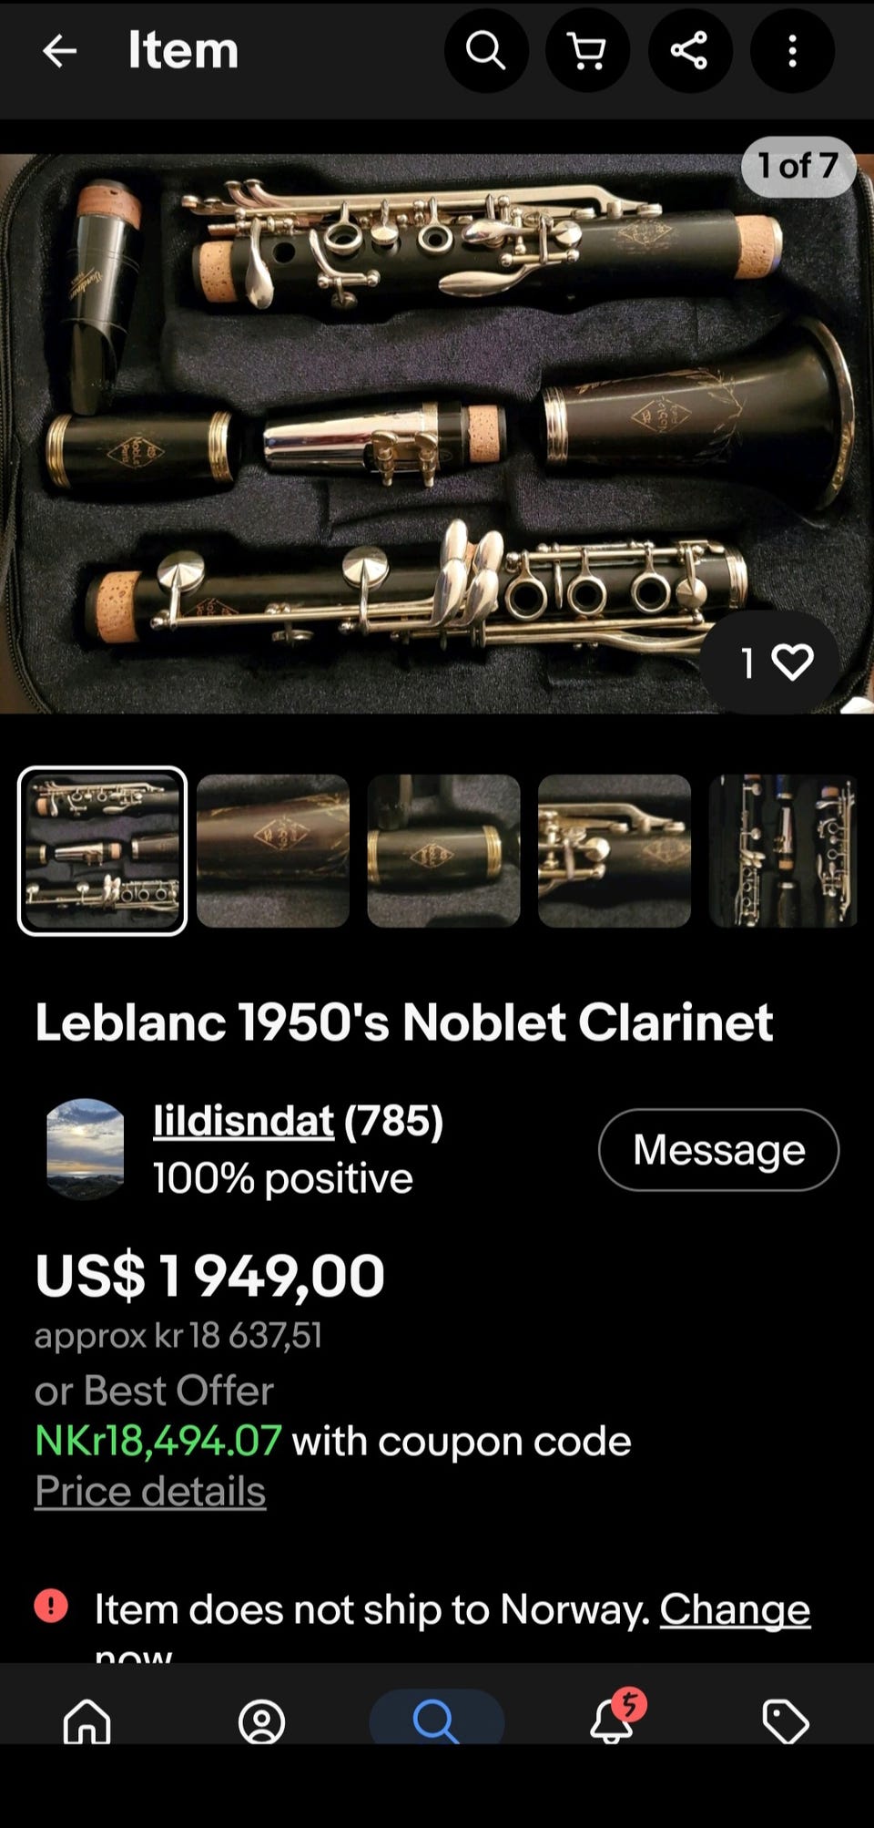Tap the seller's avatar picture
Viewport: 874px width, 1828px height.
[x=86, y=1148]
